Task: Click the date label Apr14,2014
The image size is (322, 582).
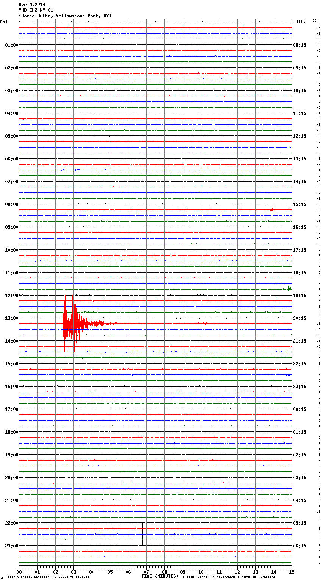Action: (x=32, y=5)
